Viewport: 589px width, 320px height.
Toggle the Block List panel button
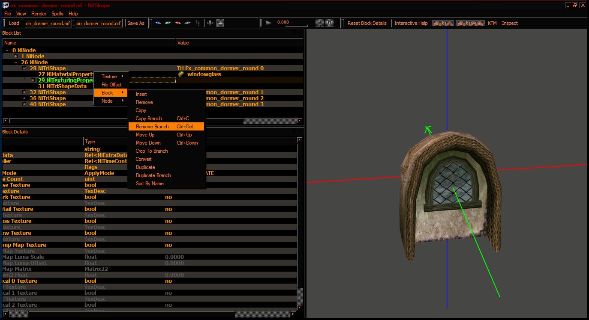443,23
